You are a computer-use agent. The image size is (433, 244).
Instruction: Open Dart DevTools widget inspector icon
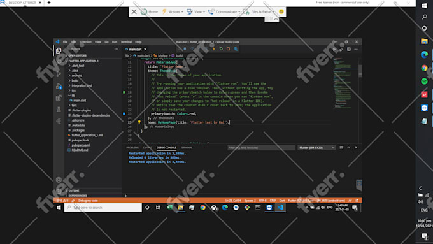[x=236, y=49]
